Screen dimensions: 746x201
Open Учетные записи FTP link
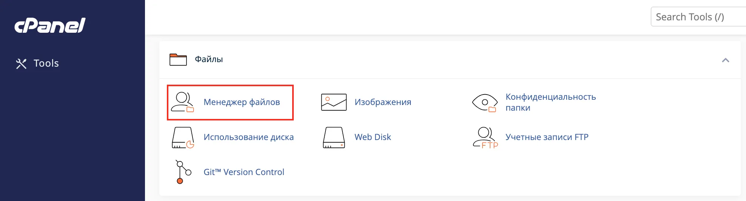547,137
